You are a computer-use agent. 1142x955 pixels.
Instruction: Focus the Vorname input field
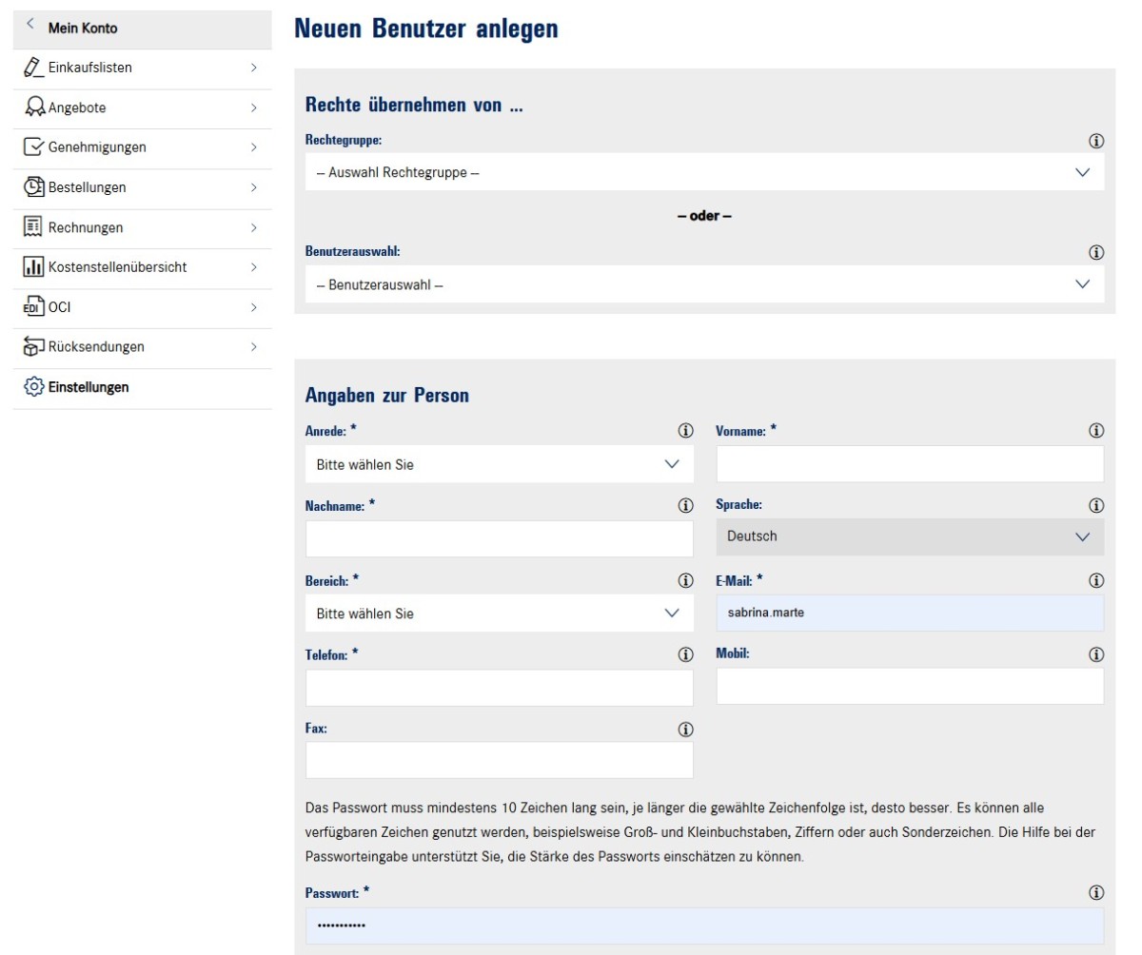[909, 464]
